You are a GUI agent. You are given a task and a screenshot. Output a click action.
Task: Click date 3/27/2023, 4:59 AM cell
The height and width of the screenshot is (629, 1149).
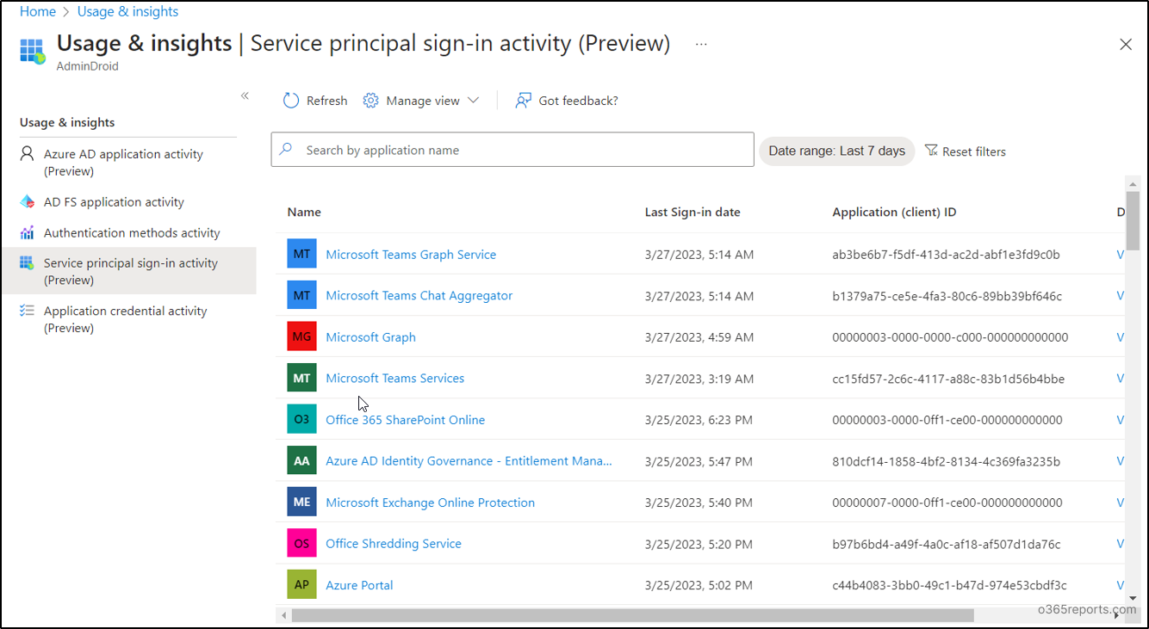point(699,337)
